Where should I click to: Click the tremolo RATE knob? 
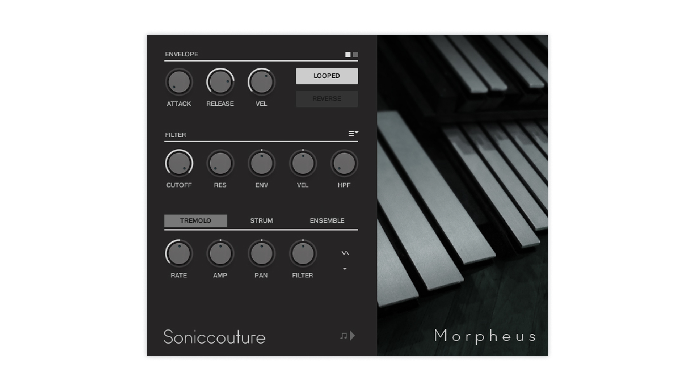pos(179,254)
